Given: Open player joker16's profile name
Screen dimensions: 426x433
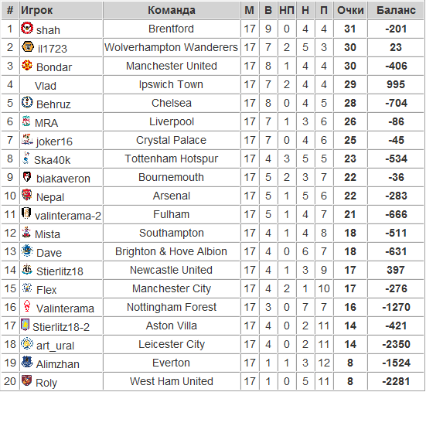Looking at the screenshot, I should pos(54,141).
